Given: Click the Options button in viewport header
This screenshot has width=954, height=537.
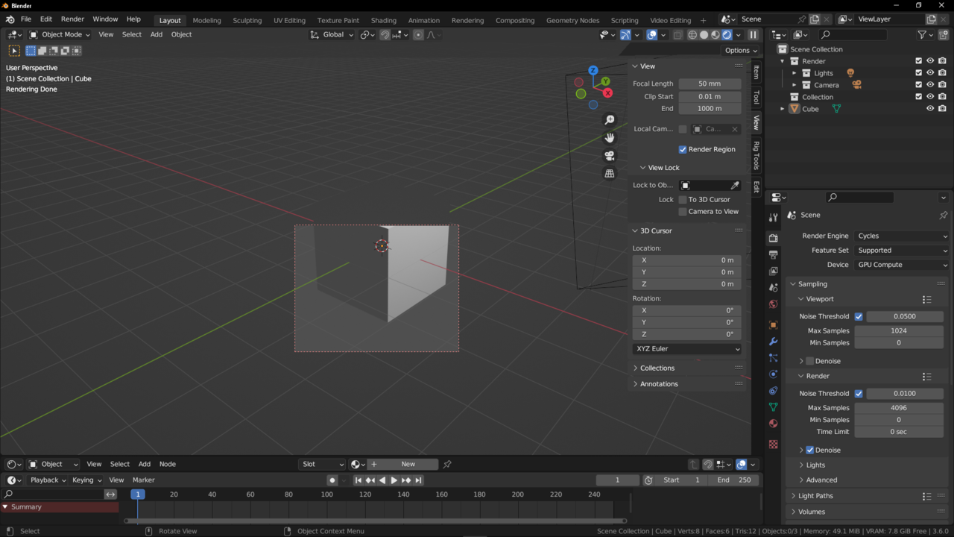Looking at the screenshot, I should tap(740, 50).
